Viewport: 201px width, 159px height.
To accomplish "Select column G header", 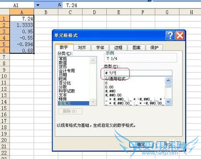I will point(167,12).
